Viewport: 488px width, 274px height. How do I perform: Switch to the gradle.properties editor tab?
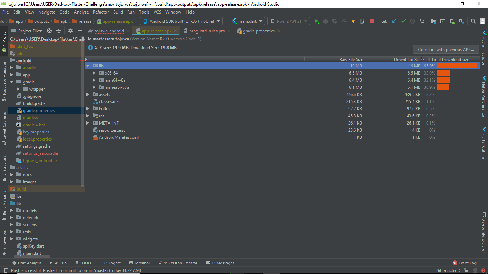[258, 31]
